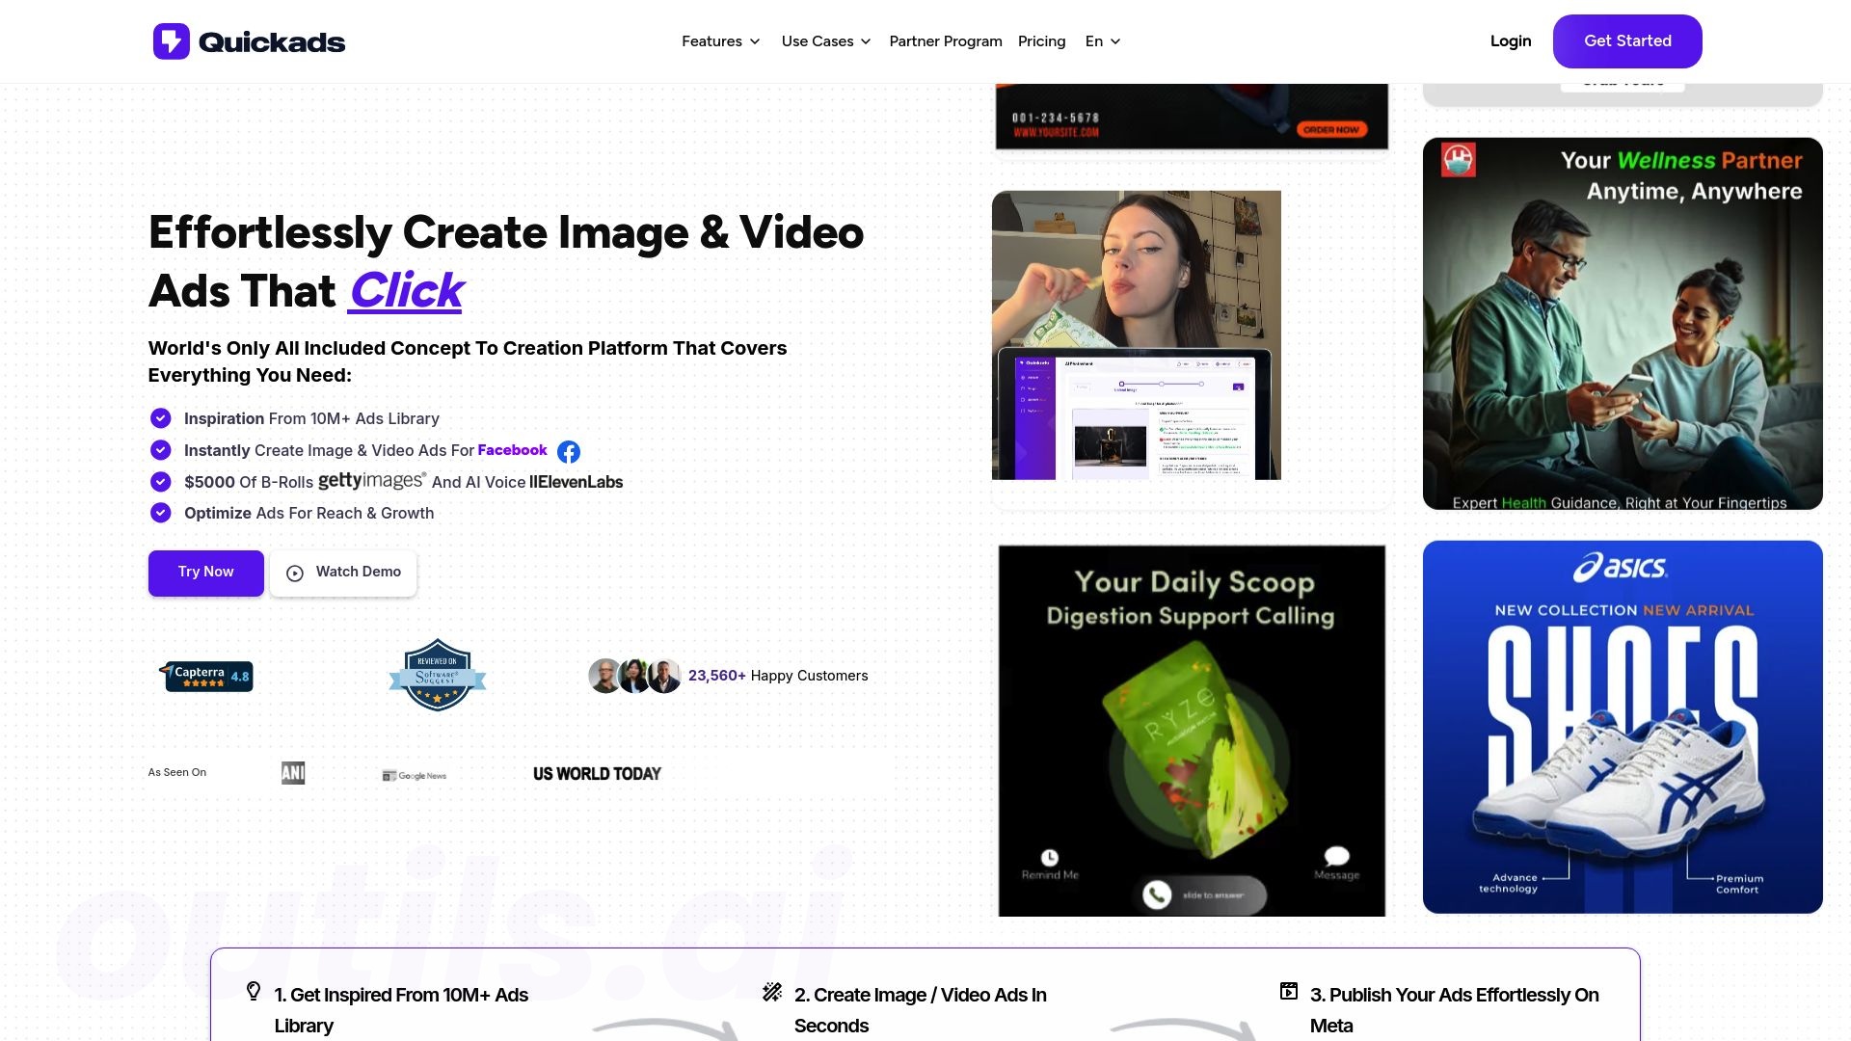Expand the Features dropdown menu
The width and height of the screenshot is (1851, 1041).
tap(721, 41)
